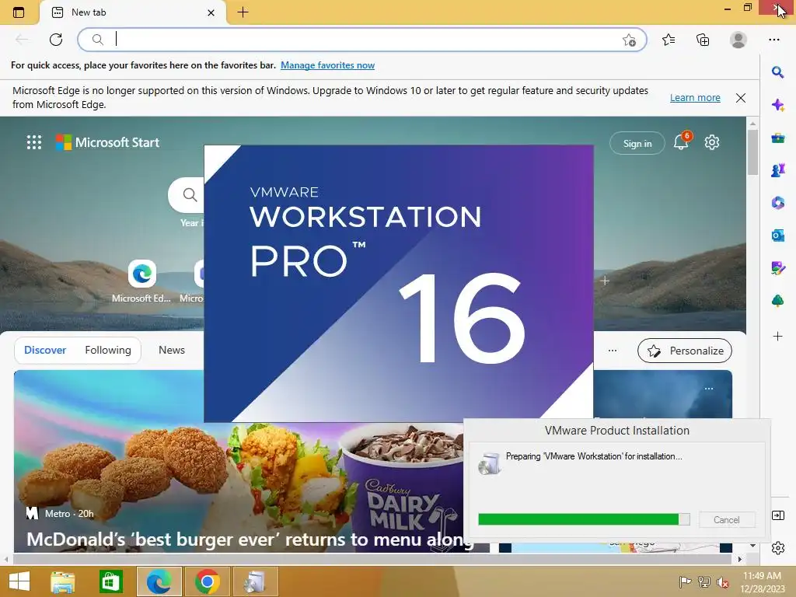Screen dimensions: 796x597
Task: Open sidebar settings gear icon
Action: tap(777, 548)
